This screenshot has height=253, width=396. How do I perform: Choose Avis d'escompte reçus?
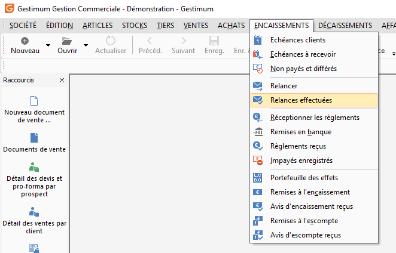tap(314, 235)
